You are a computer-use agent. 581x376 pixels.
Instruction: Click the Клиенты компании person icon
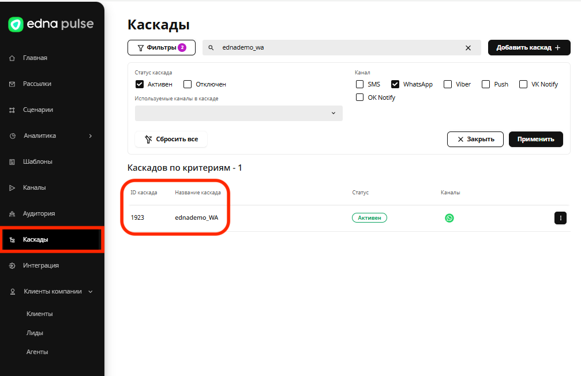(x=13, y=292)
